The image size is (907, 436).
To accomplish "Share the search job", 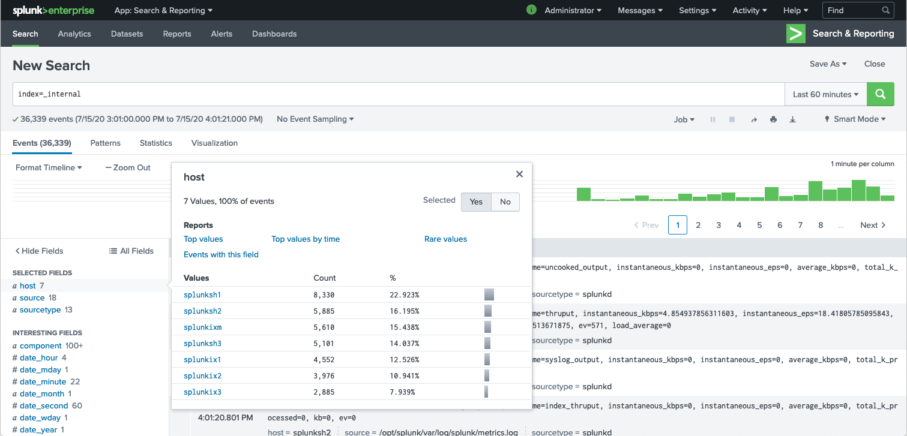I will [x=754, y=119].
